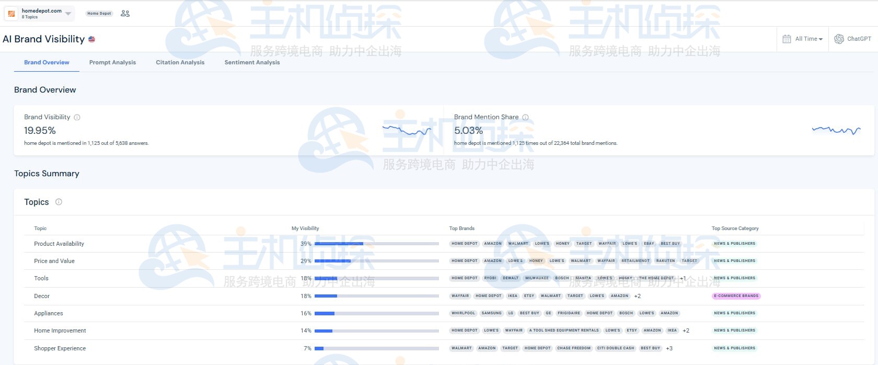
Task: Click the eBay tag in Product Availability row
Action: (649, 244)
